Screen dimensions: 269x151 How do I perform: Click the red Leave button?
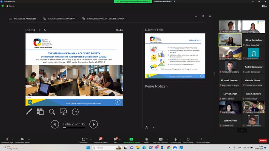pos(263,141)
